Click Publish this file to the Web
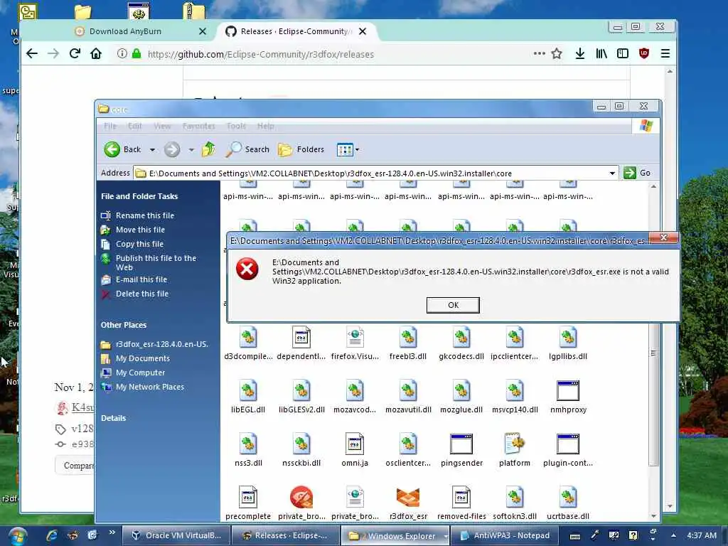This screenshot has width=728, height=546. pos(156,263)
